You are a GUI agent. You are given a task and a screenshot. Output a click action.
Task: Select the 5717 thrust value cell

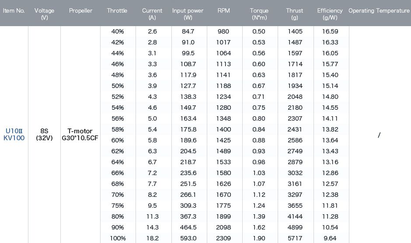[295, 238]
